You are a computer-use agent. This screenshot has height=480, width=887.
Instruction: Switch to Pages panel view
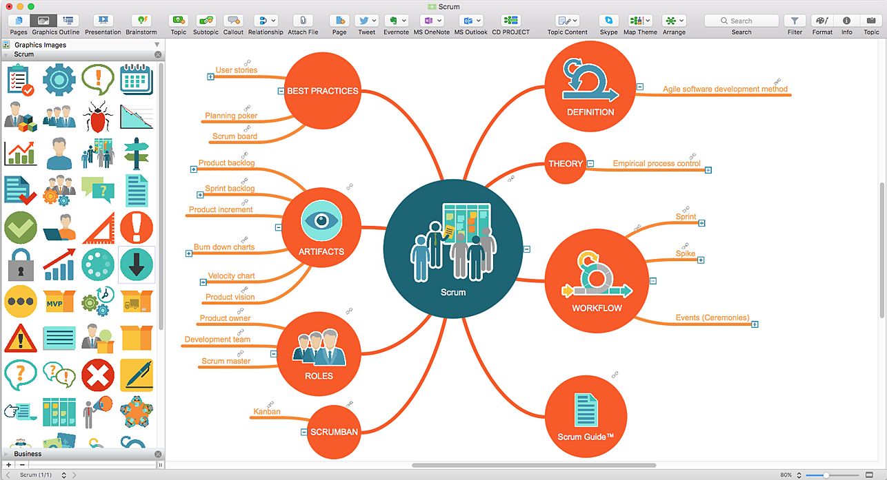19,21
